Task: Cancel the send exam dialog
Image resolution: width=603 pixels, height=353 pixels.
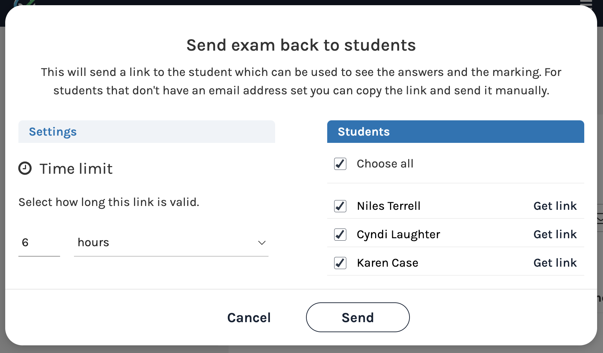Action: click(249, 318)
